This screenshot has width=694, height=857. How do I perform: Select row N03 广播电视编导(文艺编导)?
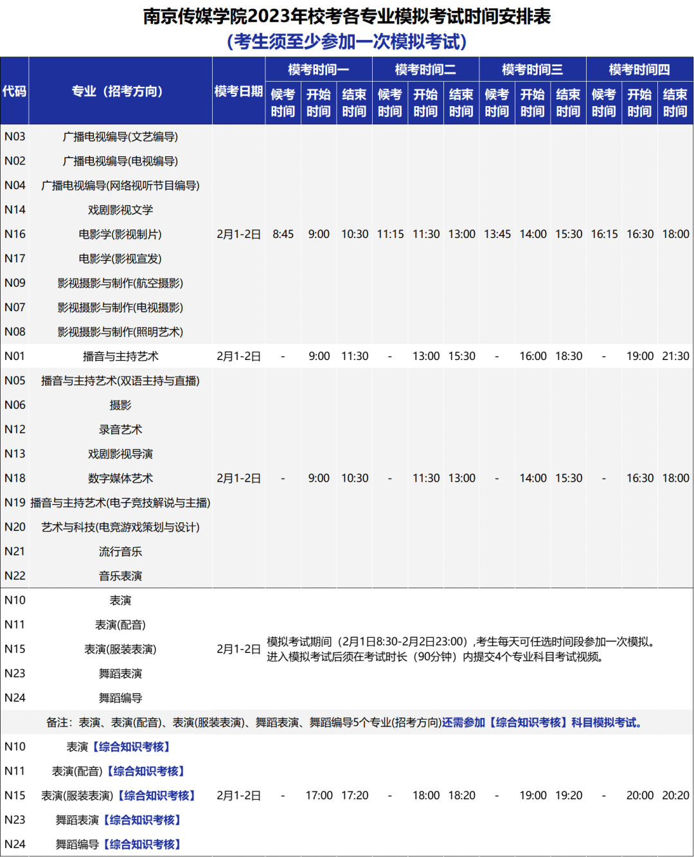(118, 136)
